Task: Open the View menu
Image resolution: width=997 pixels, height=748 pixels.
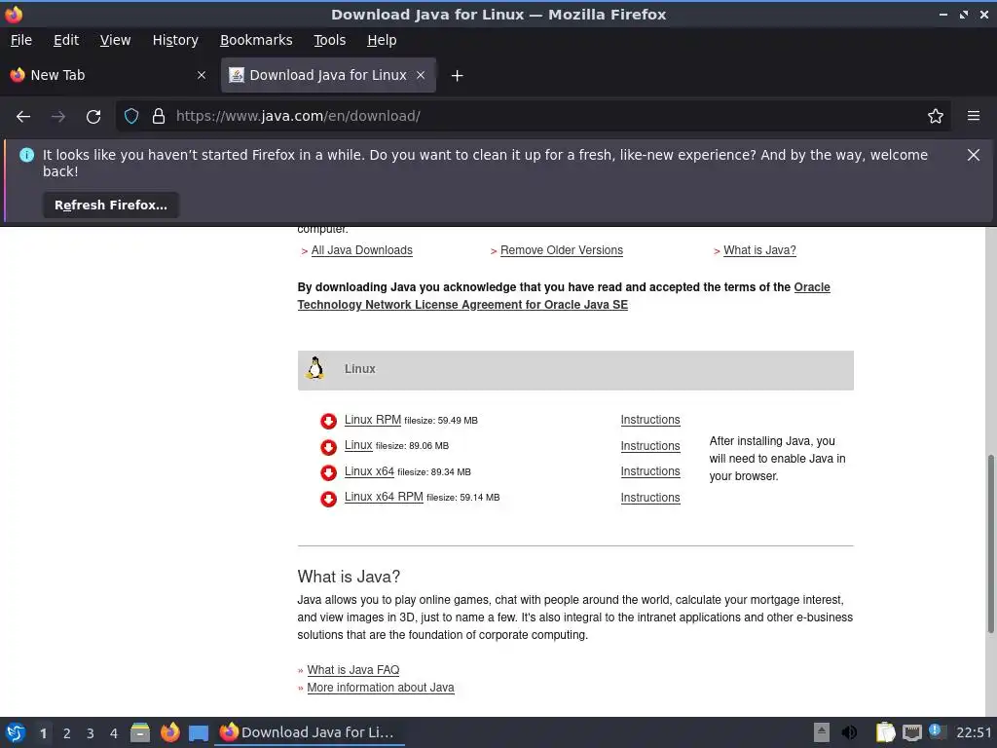Action: pyautogui.click(x=115, y=40)
